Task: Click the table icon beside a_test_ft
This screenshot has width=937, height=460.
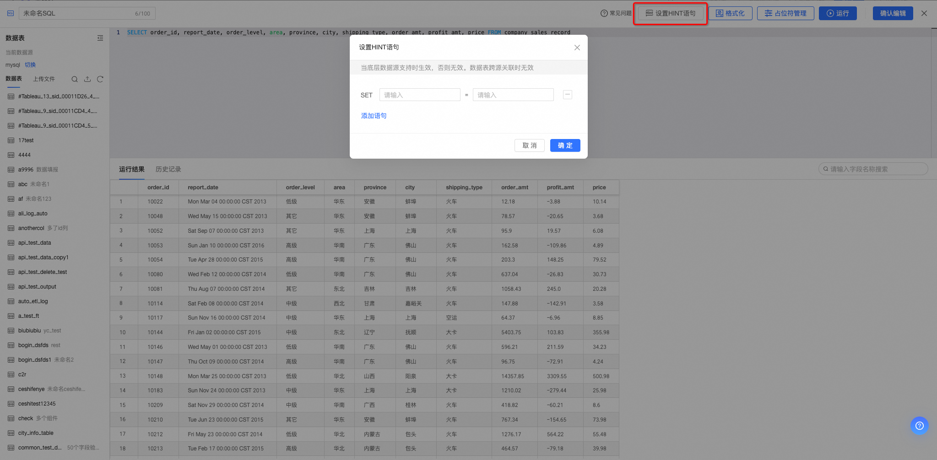Action: coord(11,316)
